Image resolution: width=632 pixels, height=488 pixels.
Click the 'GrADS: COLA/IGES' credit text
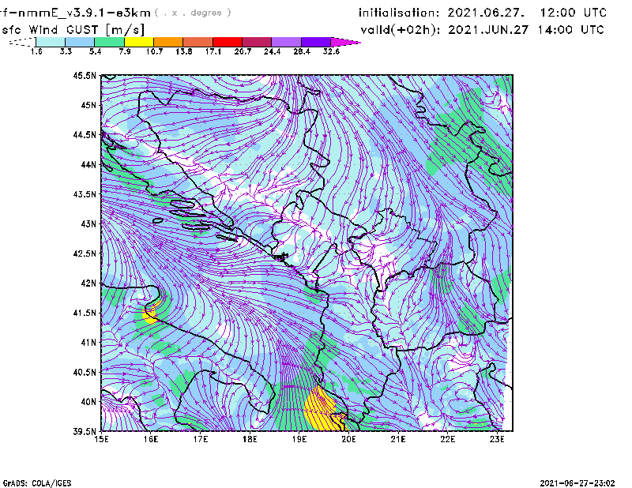coord(37,483)
